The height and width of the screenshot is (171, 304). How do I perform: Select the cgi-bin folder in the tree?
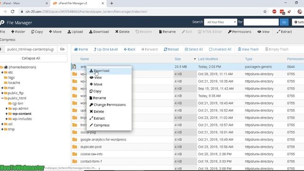18,104
